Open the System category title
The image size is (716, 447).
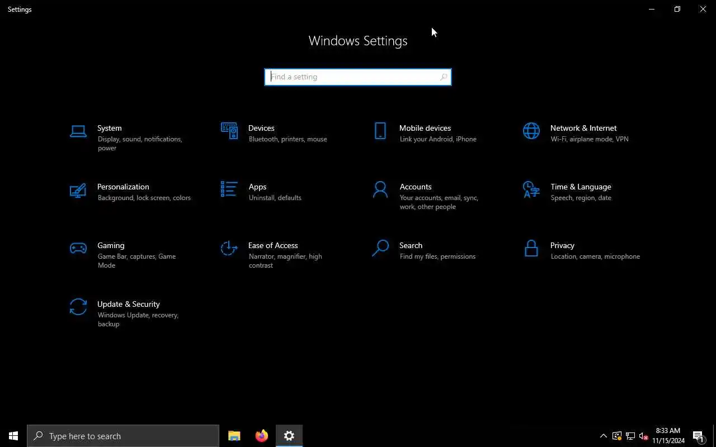tap(109, 128)
